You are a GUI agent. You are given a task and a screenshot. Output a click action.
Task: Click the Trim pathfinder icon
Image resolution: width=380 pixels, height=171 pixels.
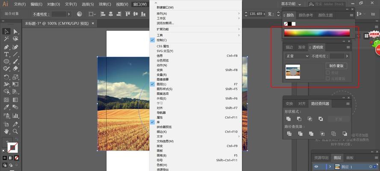[300, 134]
